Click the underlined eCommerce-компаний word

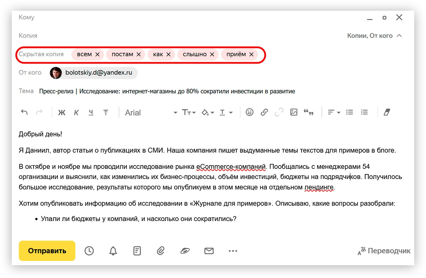[x=231, y=167]
